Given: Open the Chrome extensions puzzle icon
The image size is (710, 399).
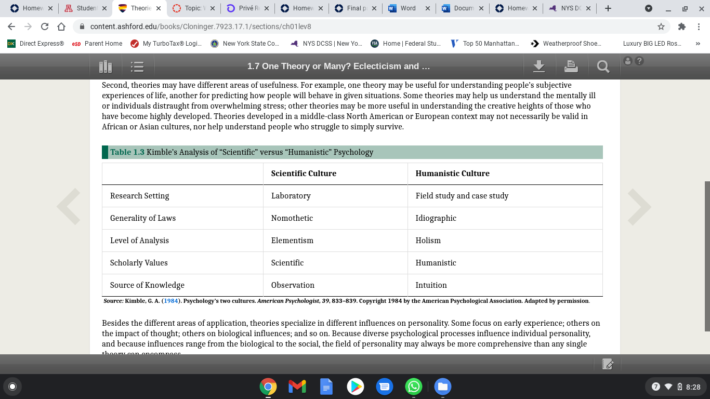Looking at the screenshot, I should coord(682,26).
